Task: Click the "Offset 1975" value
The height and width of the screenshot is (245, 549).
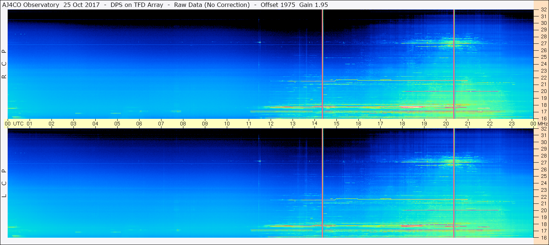Action: [x=277, y=5]
